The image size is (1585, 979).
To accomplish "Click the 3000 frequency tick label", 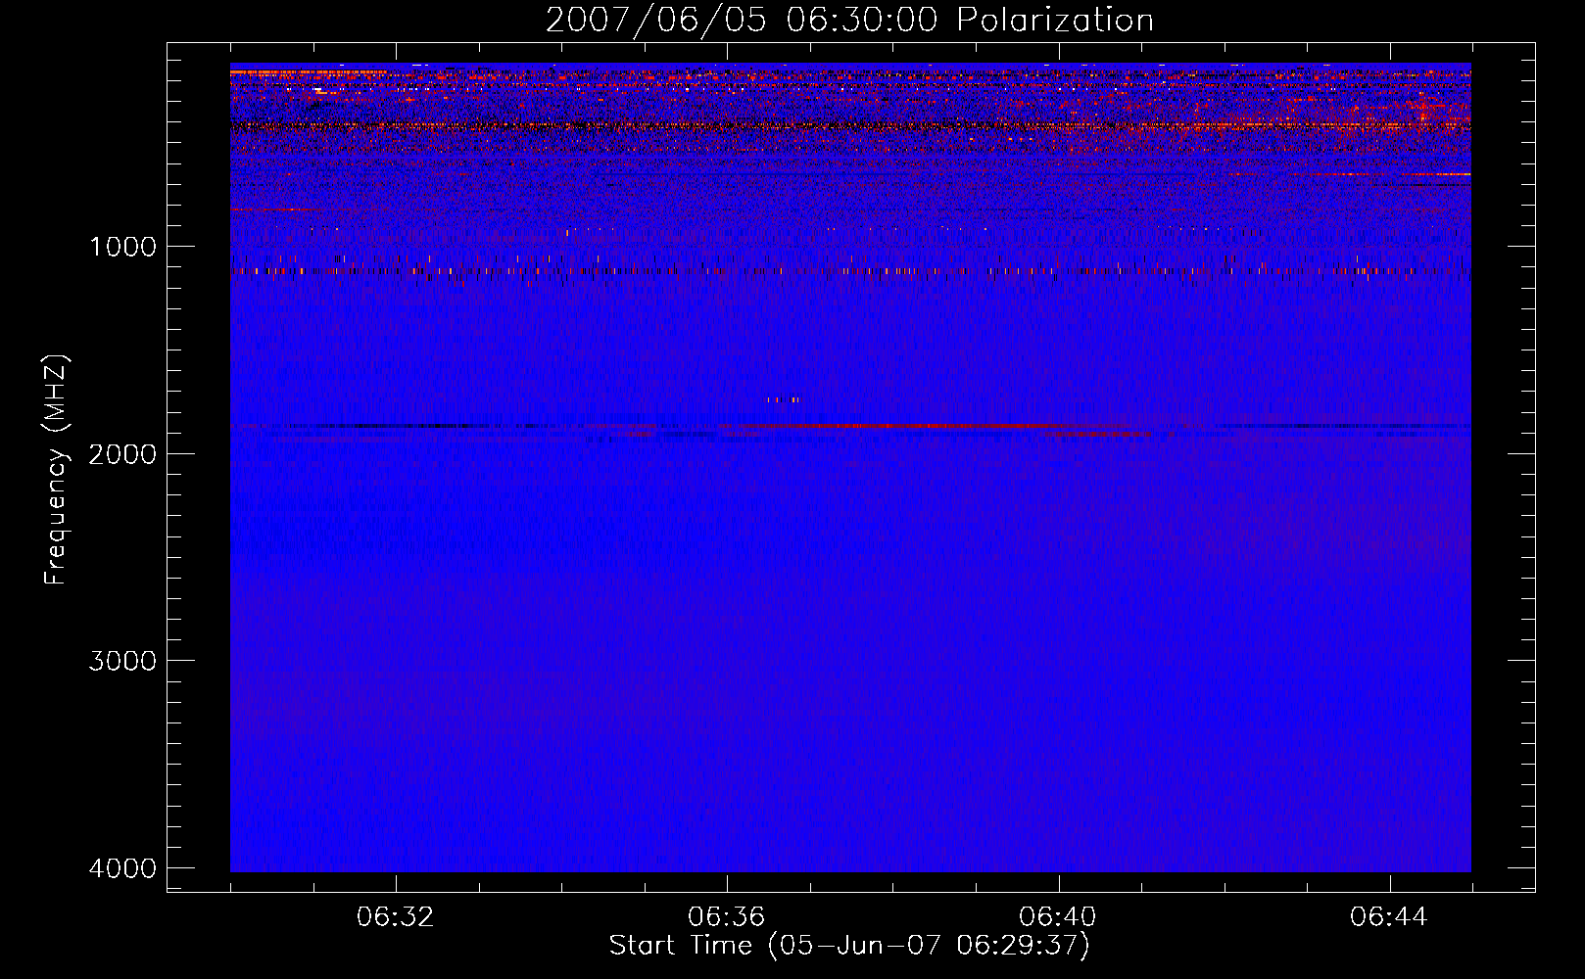I will (122, 661).
